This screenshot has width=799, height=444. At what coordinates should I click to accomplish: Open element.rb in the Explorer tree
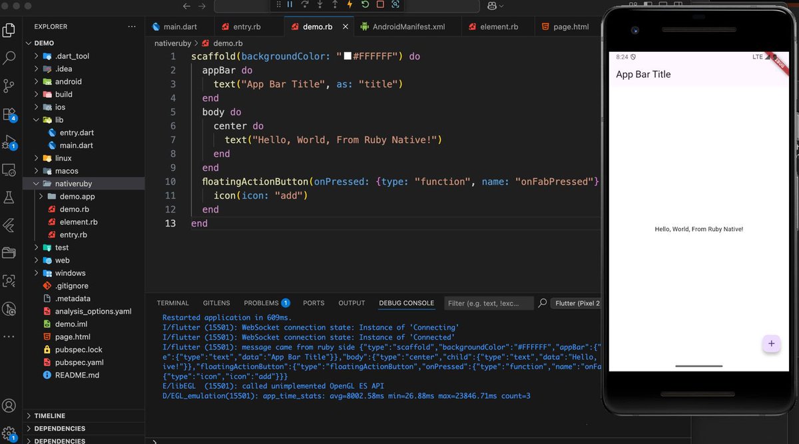click(83, 222)
